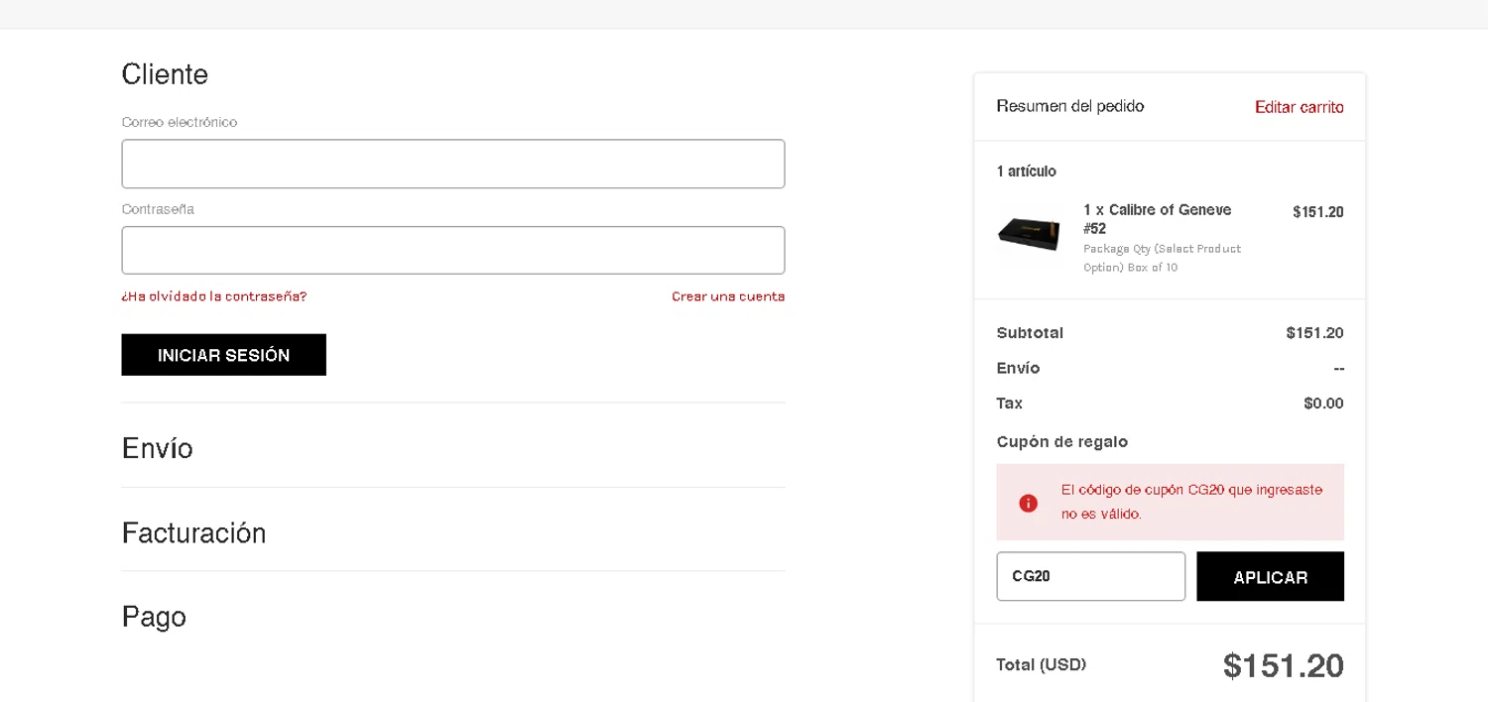
Task: Expand the Facturación checkout section
Action: [x=194, y=533]
